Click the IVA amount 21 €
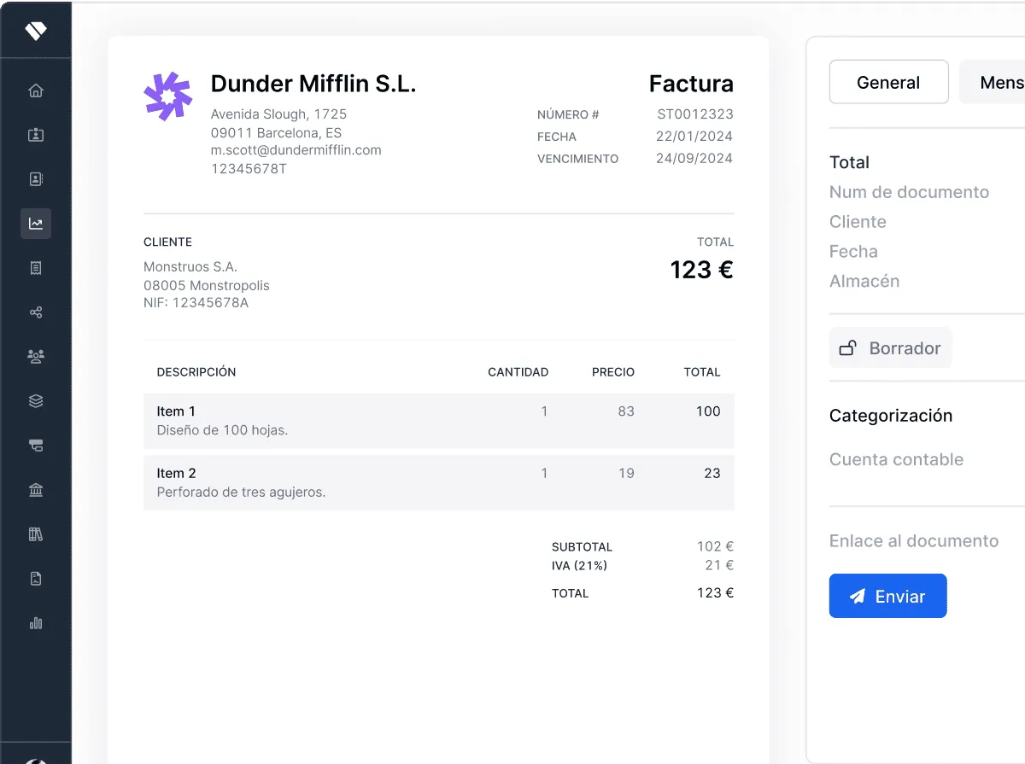Viewport: 1025px width, 764px height. pyautogui.click(x=719, y=565)
